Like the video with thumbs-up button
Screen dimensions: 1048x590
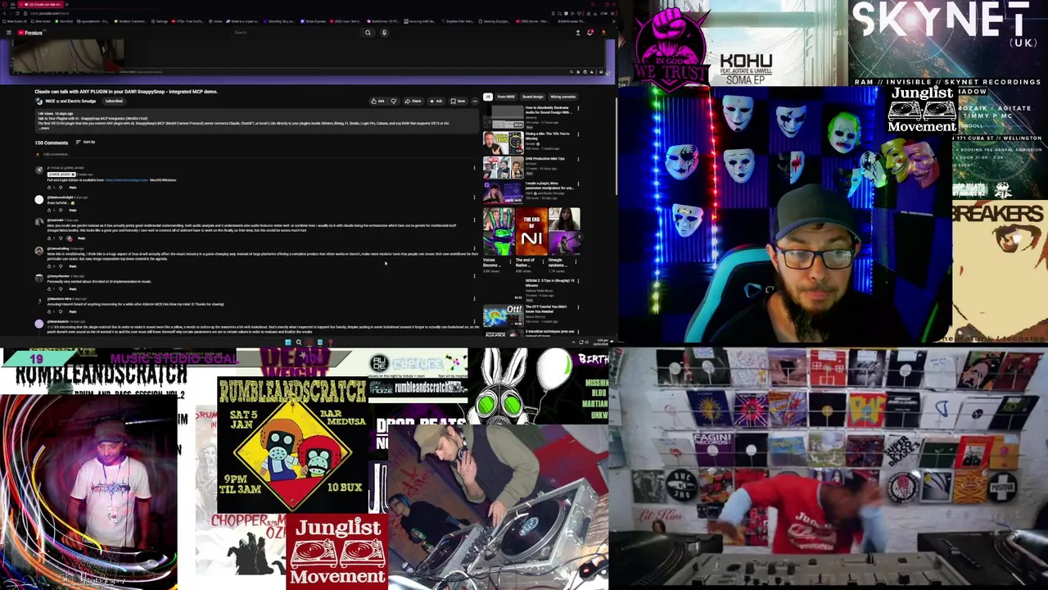coord(379,101)
